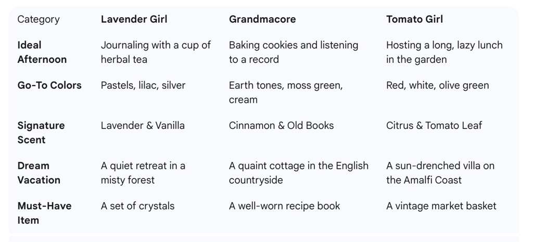Select the Red, white, olive green cell
Screen dimensions: 533x242
pos(437,85)
